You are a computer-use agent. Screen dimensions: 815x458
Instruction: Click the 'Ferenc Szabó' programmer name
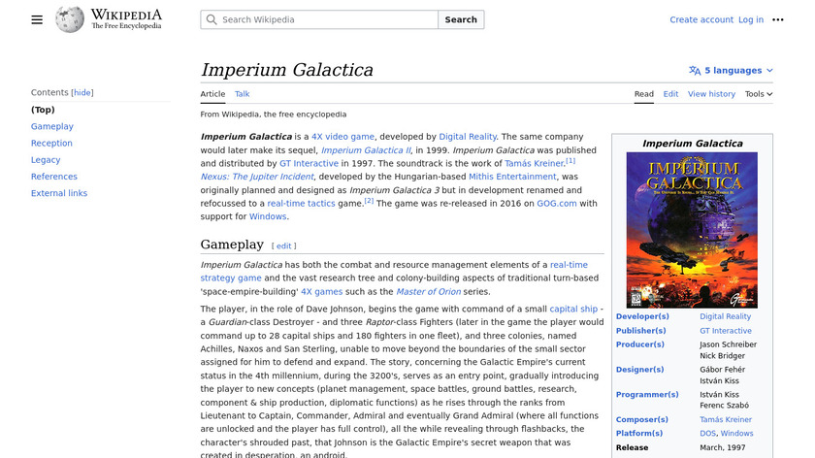coord(724,406)
